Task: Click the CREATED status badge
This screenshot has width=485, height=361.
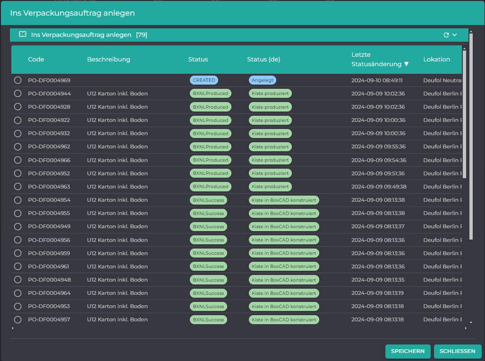Action: click(204, 80)
